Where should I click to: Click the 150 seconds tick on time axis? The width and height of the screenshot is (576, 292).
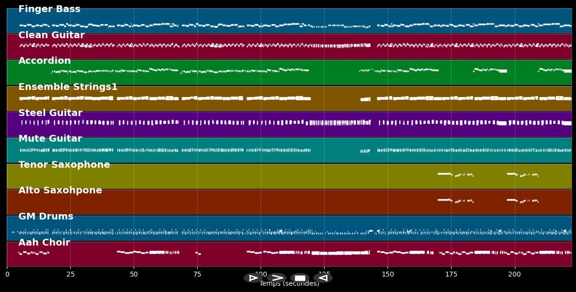tap(388, 274)
